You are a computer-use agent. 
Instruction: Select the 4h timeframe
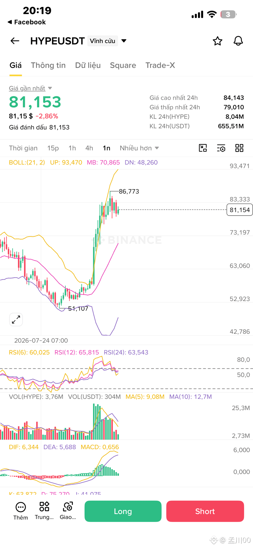[x=89, y=148]
